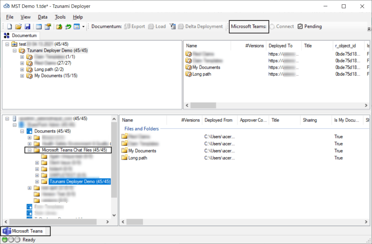Click the filter icon beside Load
This screenshot has width=372, height=244.
pyautogui.click(x=173, y=27)
